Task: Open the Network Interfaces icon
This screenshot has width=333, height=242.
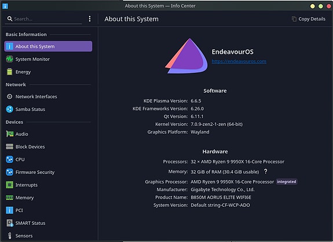Action: coord(9,96)
